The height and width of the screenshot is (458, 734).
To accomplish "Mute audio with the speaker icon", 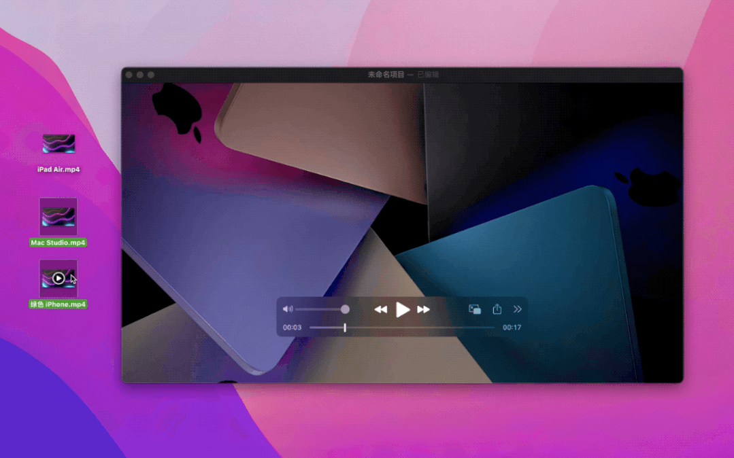I will pos(288,309).
